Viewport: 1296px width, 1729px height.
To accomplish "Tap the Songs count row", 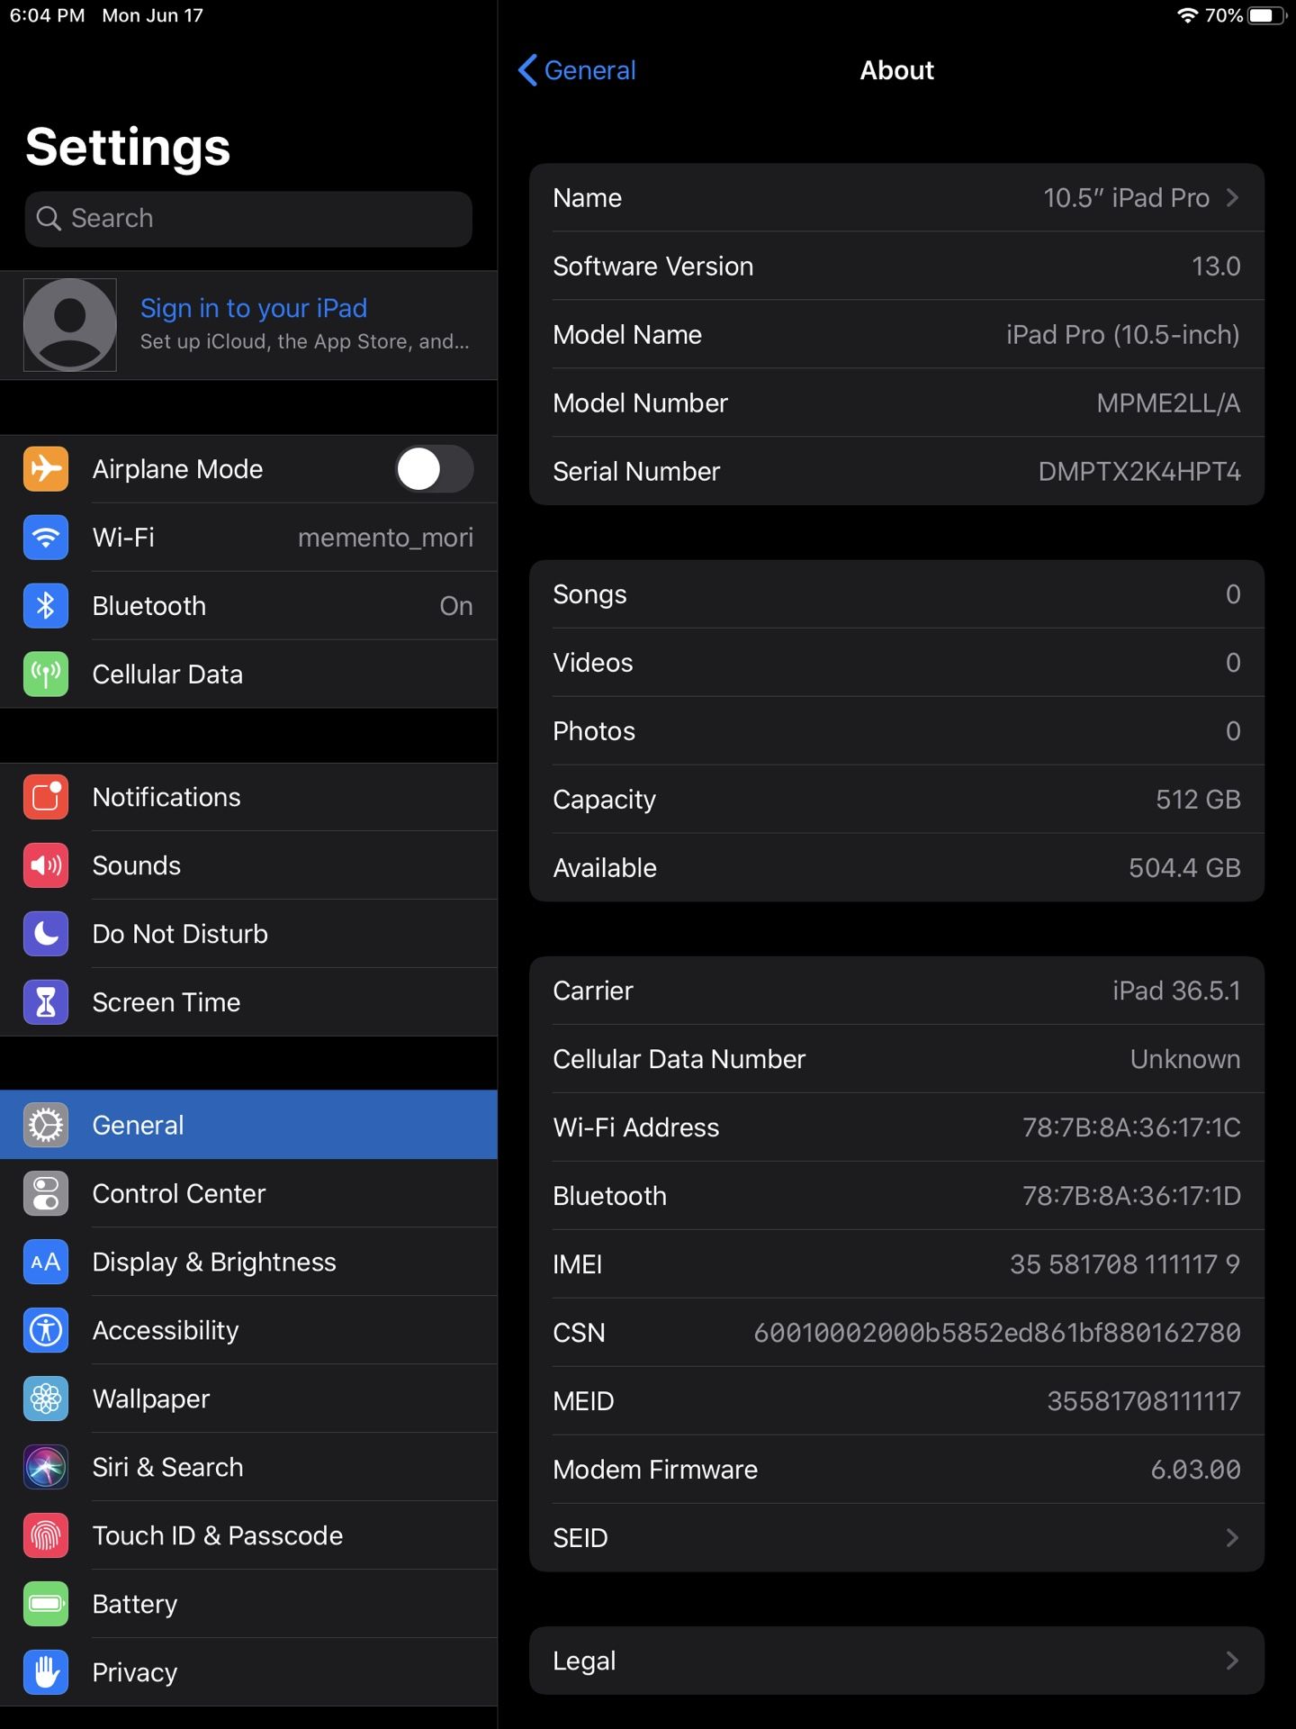I will (x=896, y=593).
